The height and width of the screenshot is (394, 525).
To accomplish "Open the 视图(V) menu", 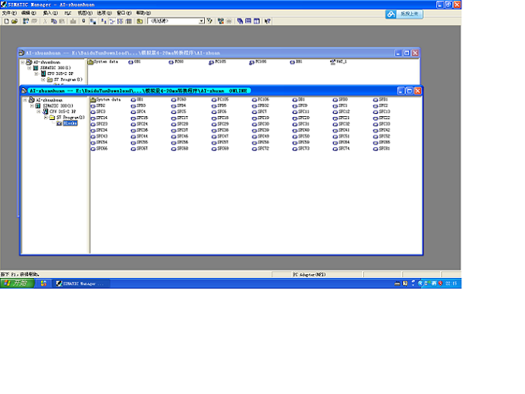I will coord(85,13).
